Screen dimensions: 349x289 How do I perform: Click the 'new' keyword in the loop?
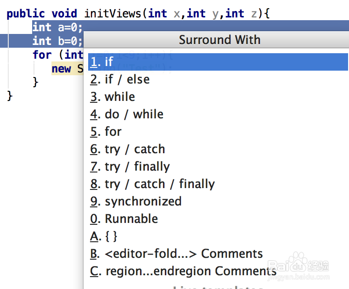point(61,69)
